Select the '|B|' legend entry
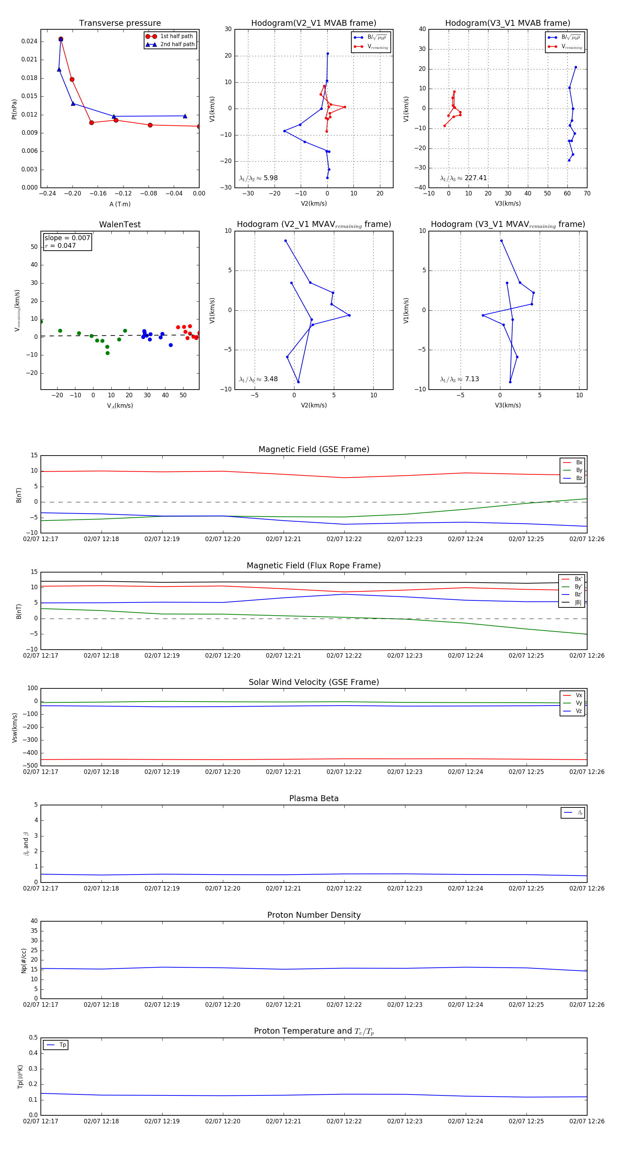This screenshot has width=628, height=1152. [572, 603]
